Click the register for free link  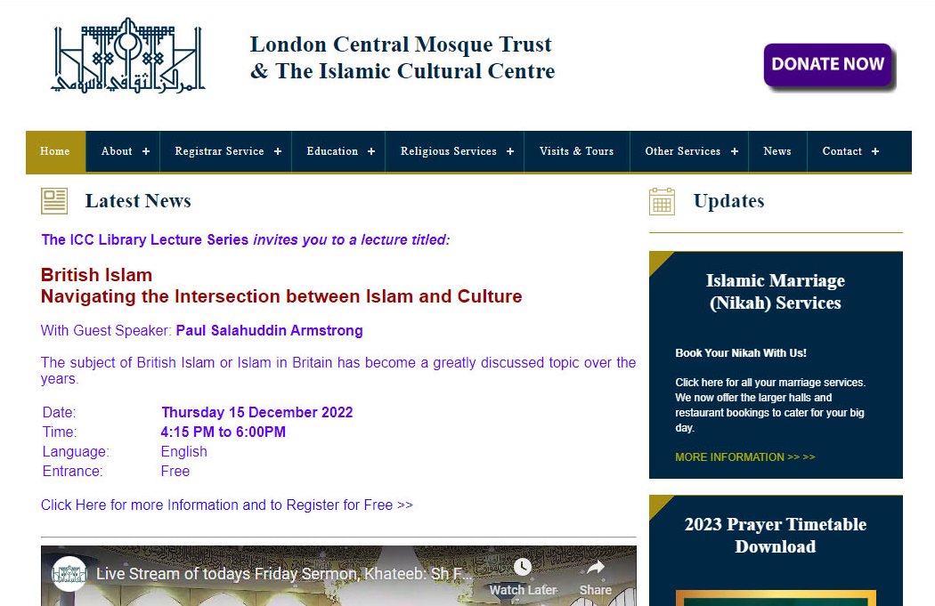point(226,505)
